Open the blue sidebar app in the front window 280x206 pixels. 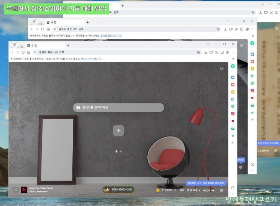[x=233, y=77]
